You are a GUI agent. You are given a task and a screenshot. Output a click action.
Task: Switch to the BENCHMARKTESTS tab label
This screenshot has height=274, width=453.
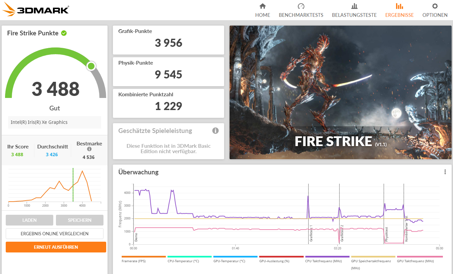301,15
